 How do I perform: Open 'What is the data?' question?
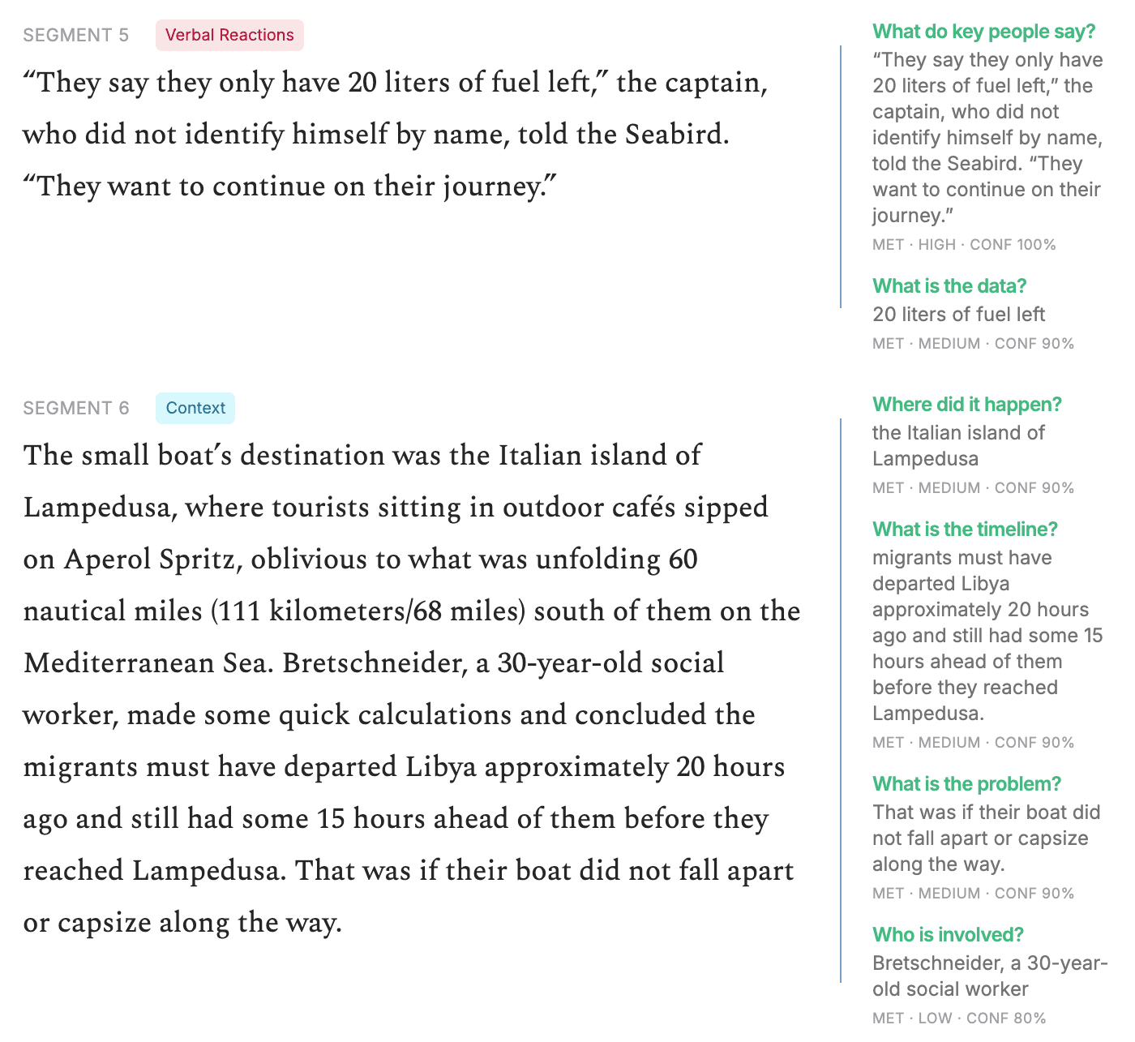point(949,286)
